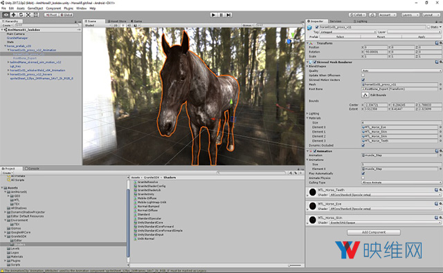Uncheck Play Automatically
The height and width of the screenshot is (273, 443).
363,173
